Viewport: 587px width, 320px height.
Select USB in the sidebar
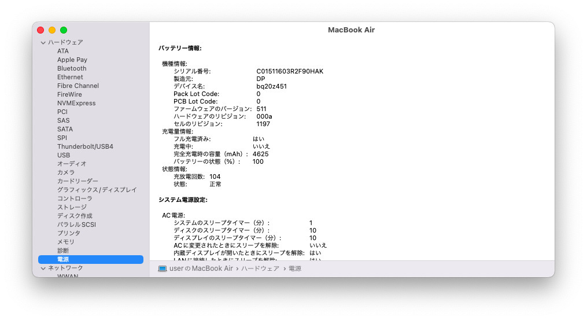[64, 155]
